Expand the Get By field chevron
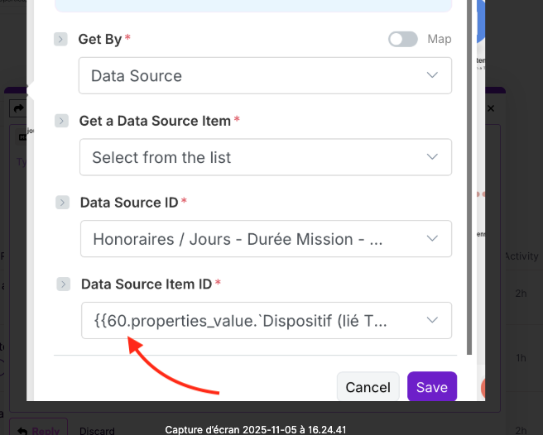This screenshot has height=435, width=543. pos(60,39)
